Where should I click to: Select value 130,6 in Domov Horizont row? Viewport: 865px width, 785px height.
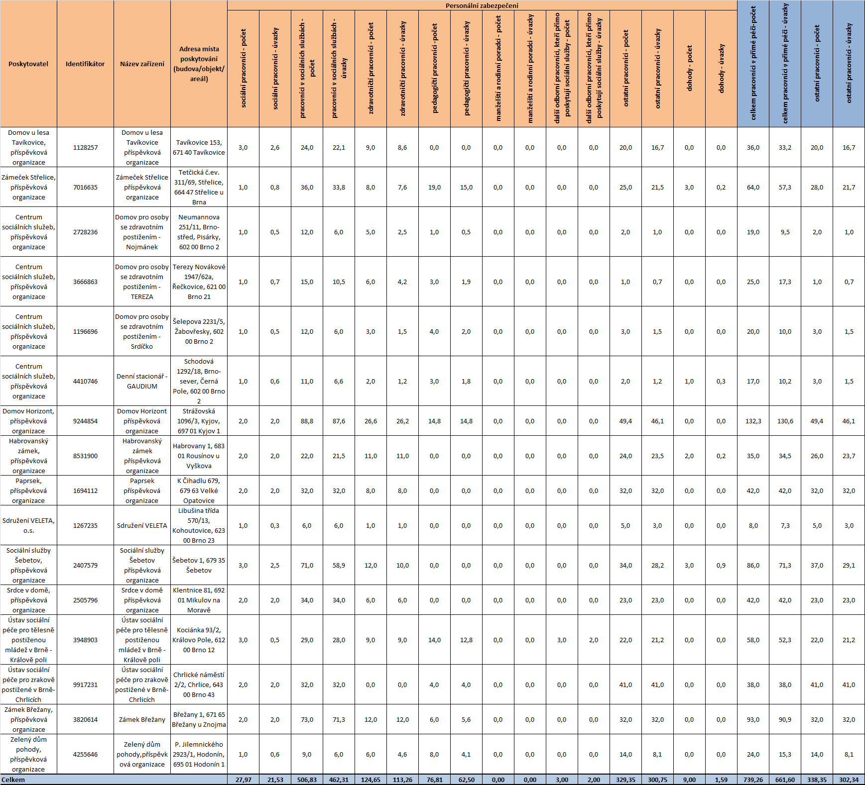pos(785,421)
